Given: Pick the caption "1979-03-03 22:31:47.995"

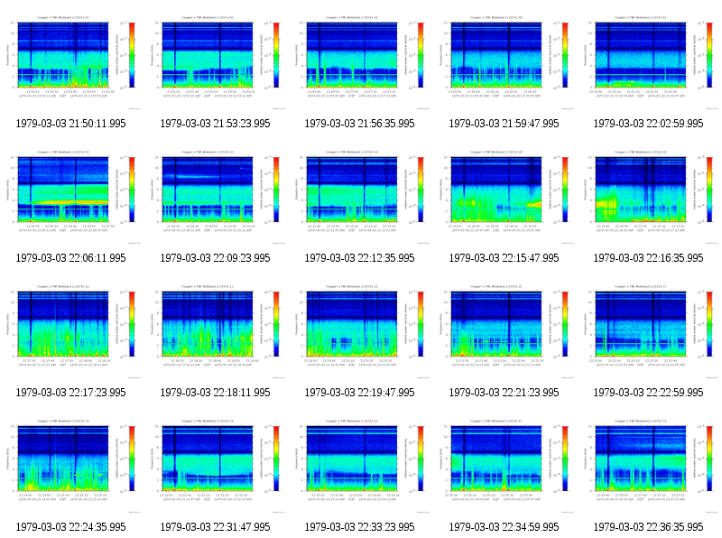Looking at the screenshot, I should [215, 527].
